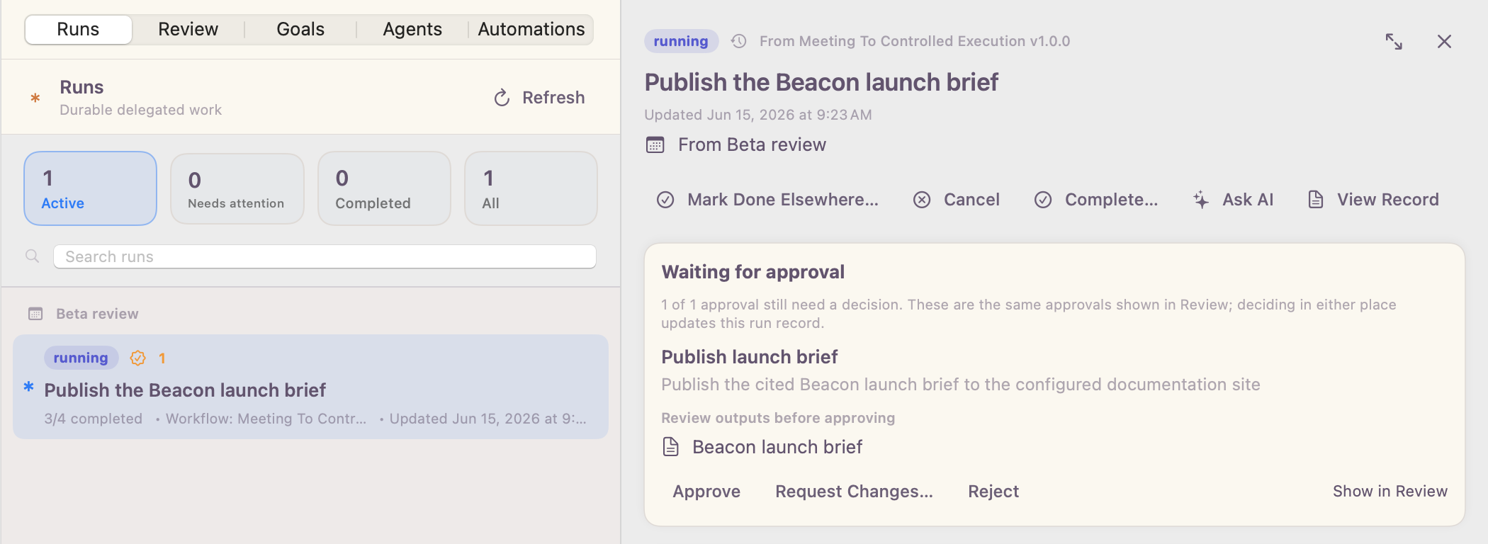Open the Review tab
Image resolution: width=1488 pixels, height=544 pixels.
[x=188, y=30]
